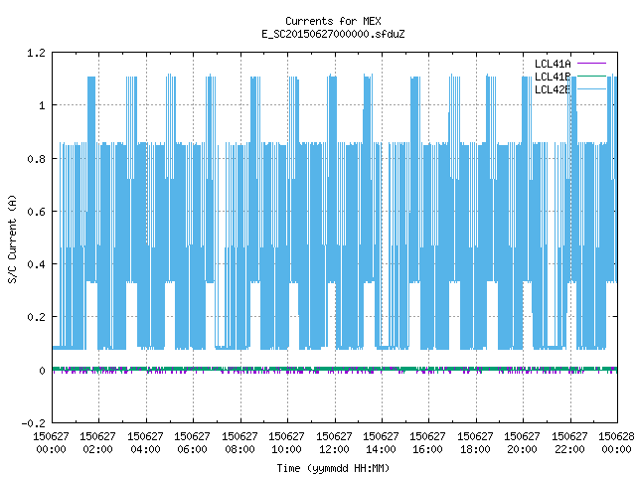
Task: Click the y-axis tick value 0.2
Action: [36, 317]
